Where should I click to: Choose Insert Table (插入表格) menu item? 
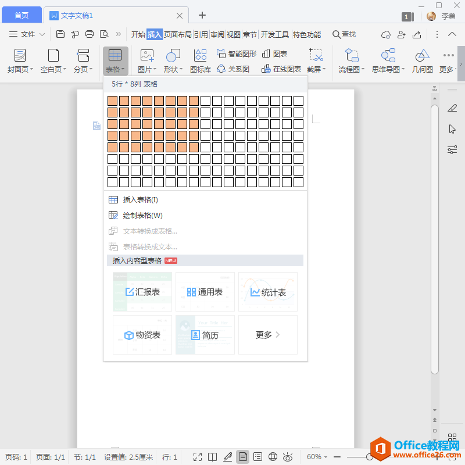coord(205,200)
